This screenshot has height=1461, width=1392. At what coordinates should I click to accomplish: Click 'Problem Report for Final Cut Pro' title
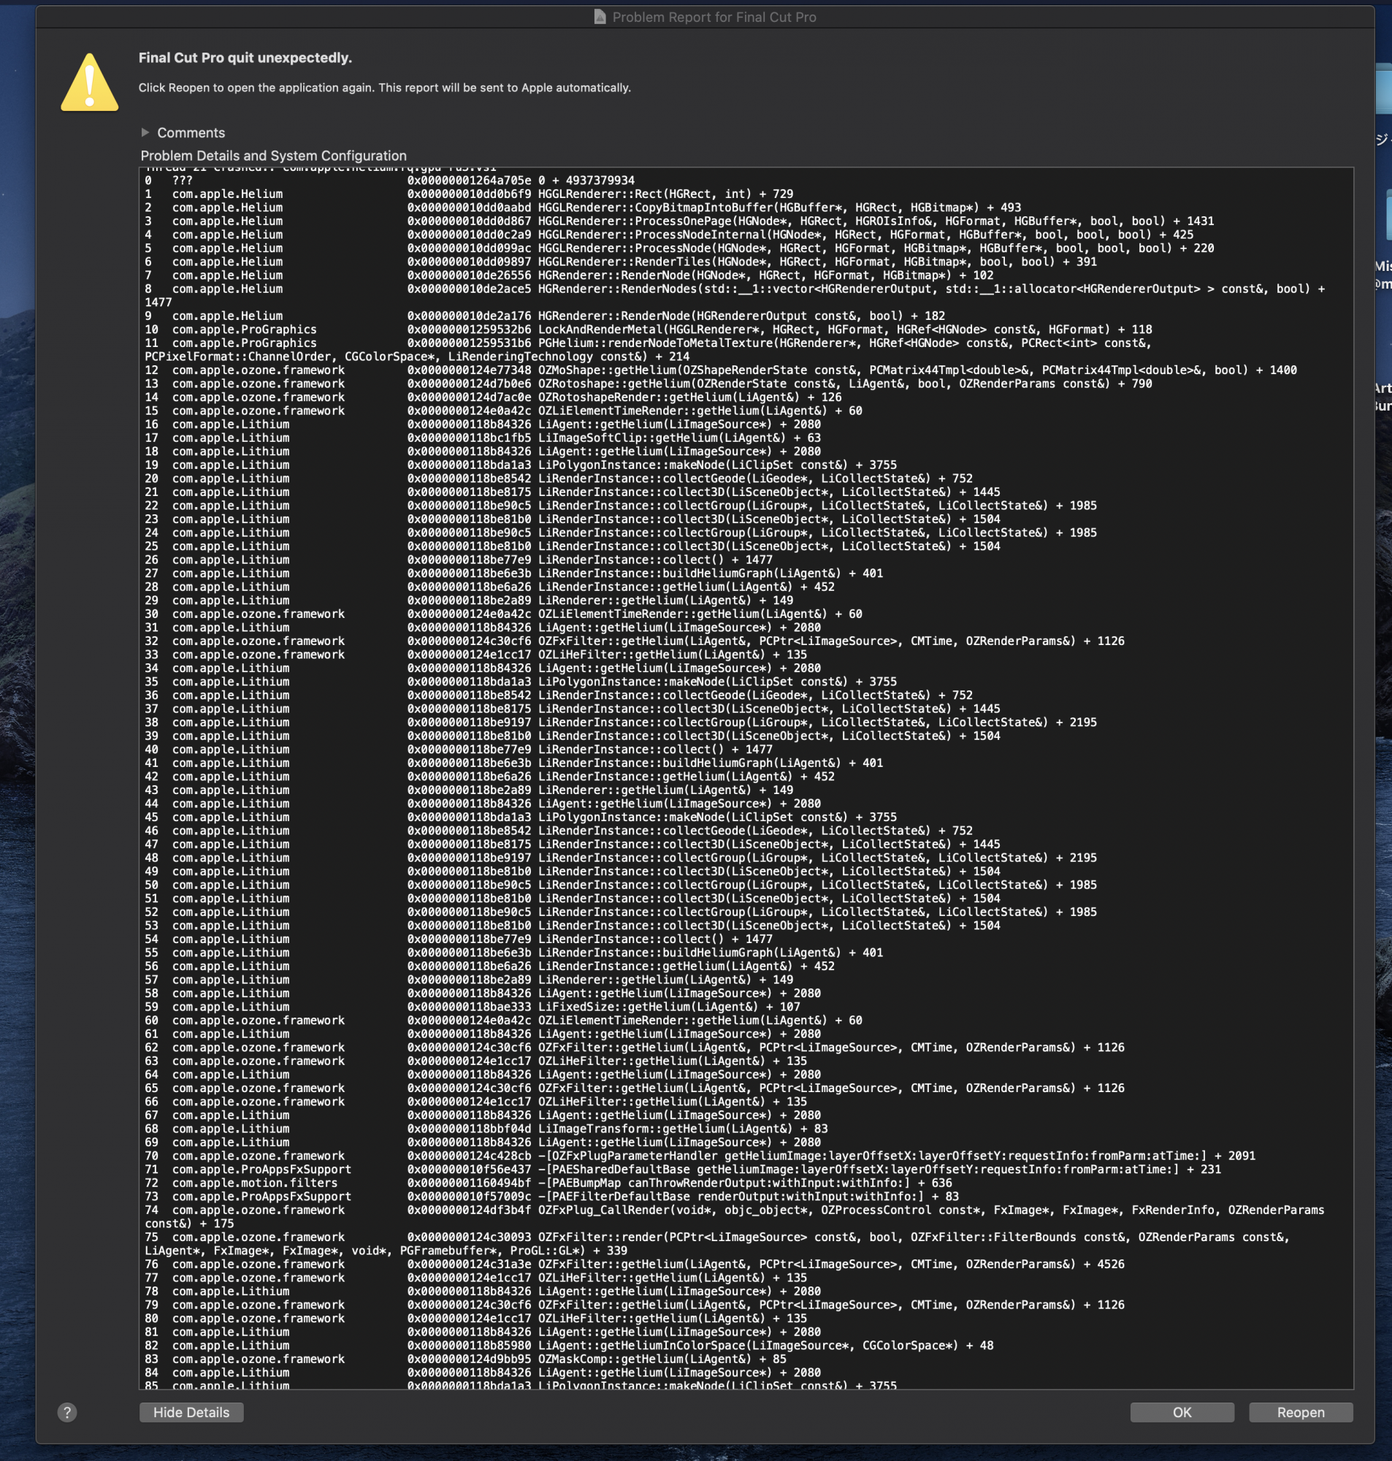tap(714, 16)
